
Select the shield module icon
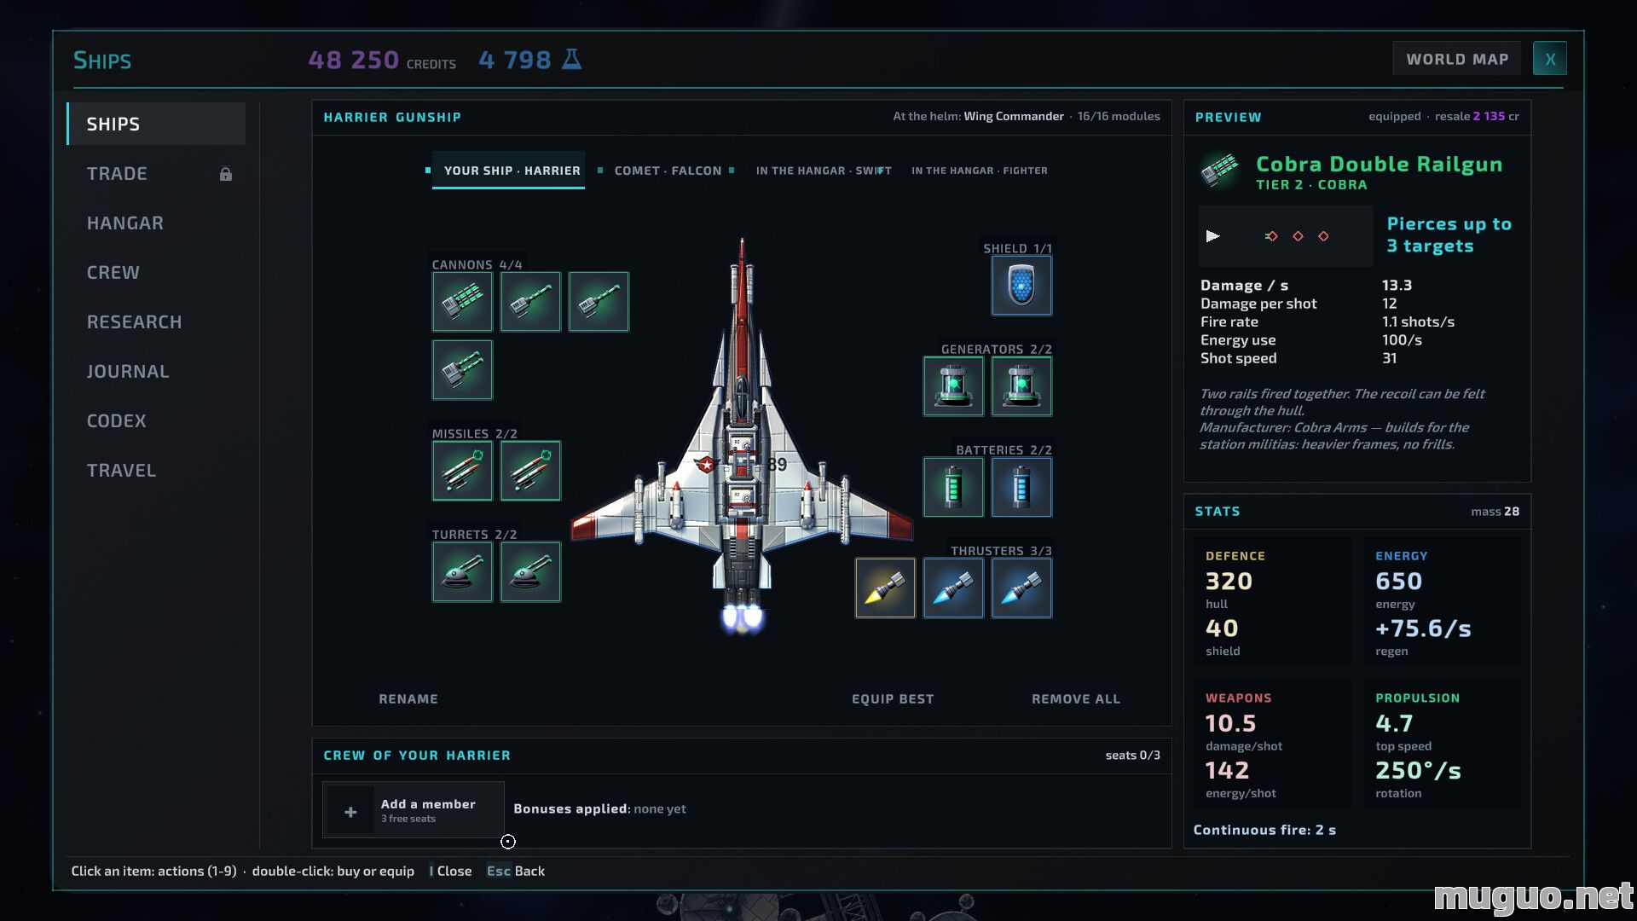1021,286
